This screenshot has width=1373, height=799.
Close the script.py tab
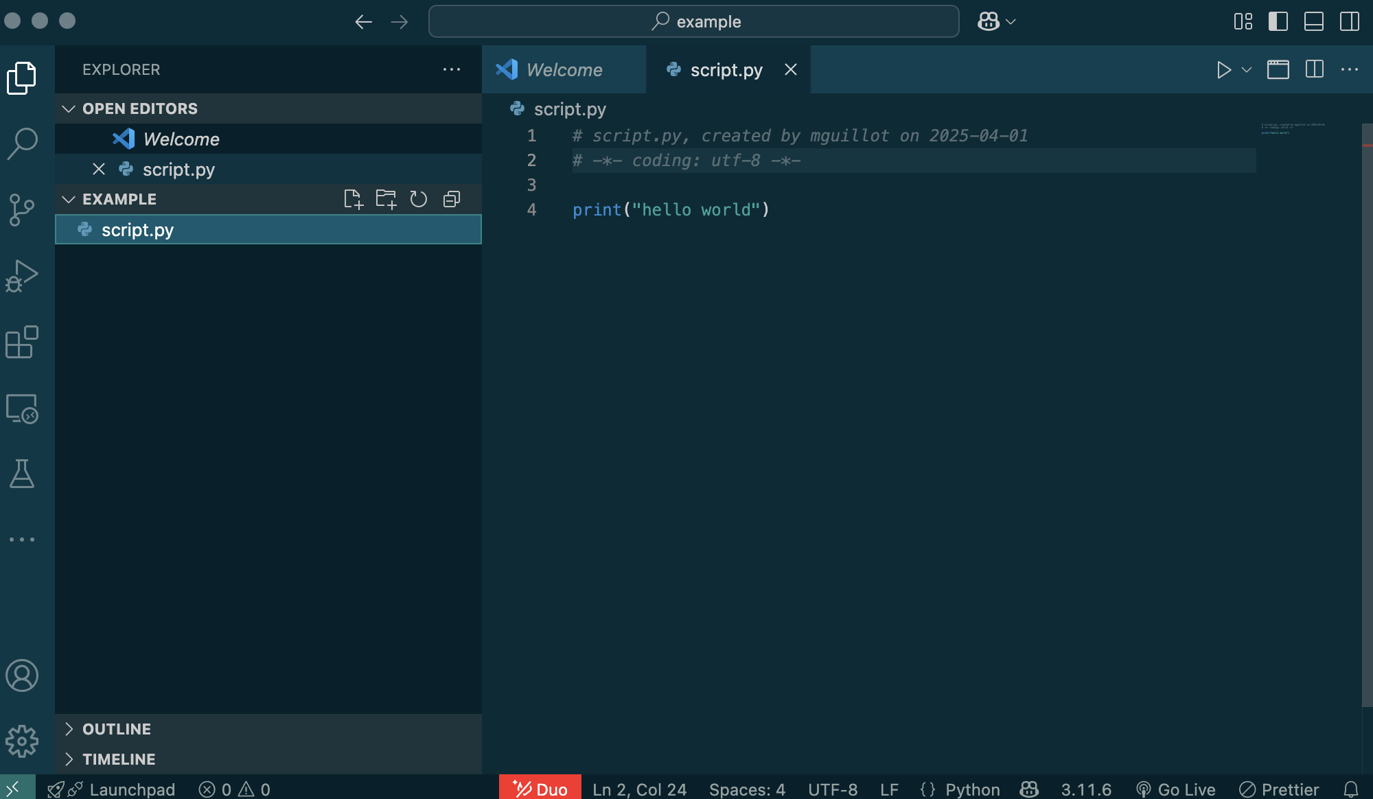point(791,69)
